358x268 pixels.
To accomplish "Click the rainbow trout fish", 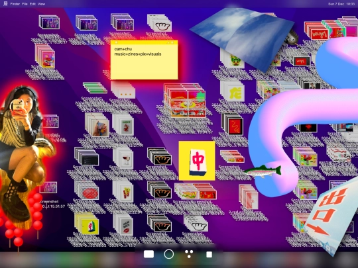I will 262,171.
